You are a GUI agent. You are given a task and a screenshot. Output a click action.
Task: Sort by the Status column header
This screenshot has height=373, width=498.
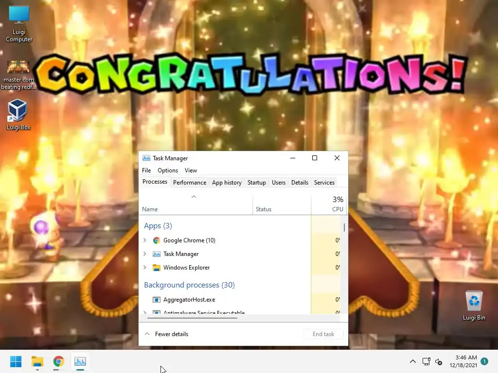coord(282,205)
